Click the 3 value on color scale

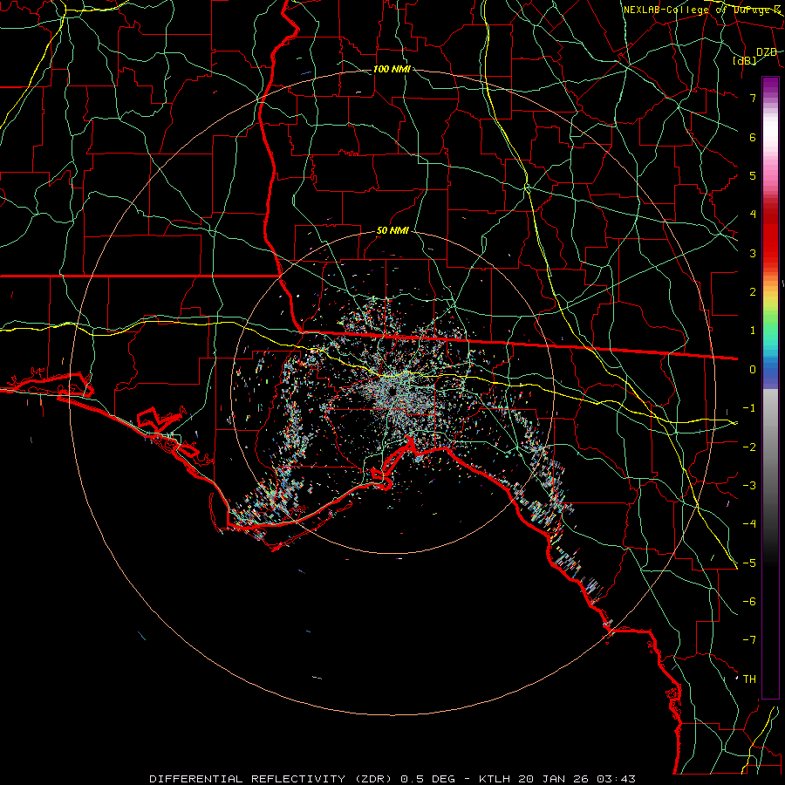click(x=753, y=253)
